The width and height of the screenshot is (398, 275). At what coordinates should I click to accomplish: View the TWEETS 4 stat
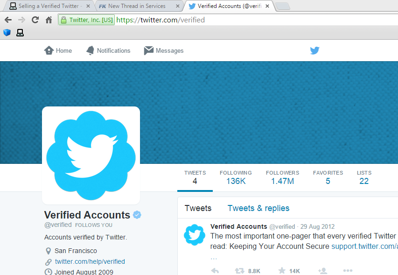(x=195, y=177)
